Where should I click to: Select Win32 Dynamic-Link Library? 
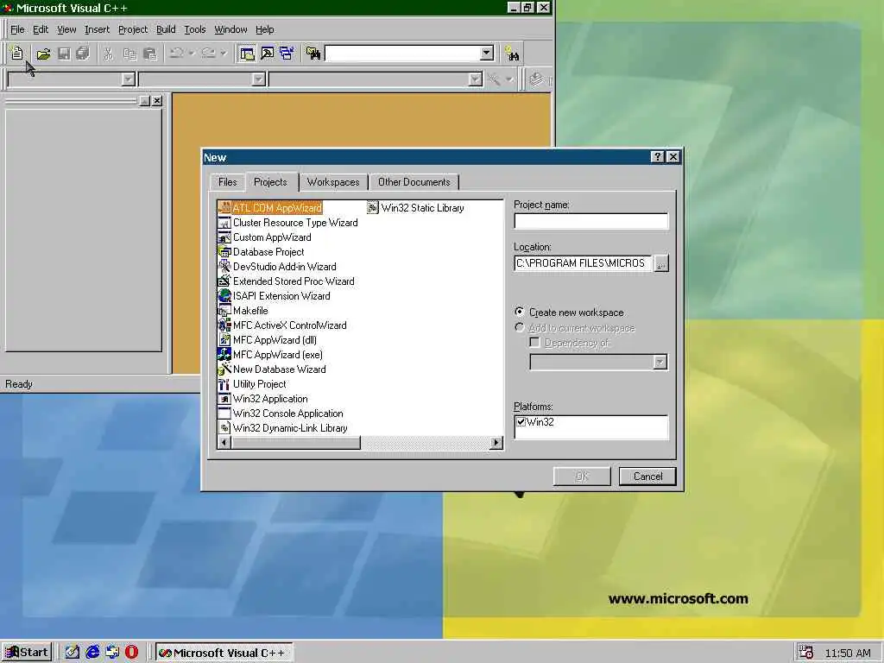tap(283, 428)
